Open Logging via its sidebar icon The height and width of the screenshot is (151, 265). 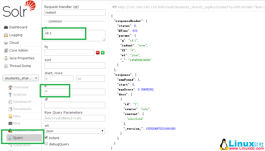pyautogui.click(x=6, y=35)
